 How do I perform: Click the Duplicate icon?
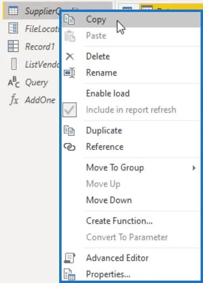tap(69, 130)
